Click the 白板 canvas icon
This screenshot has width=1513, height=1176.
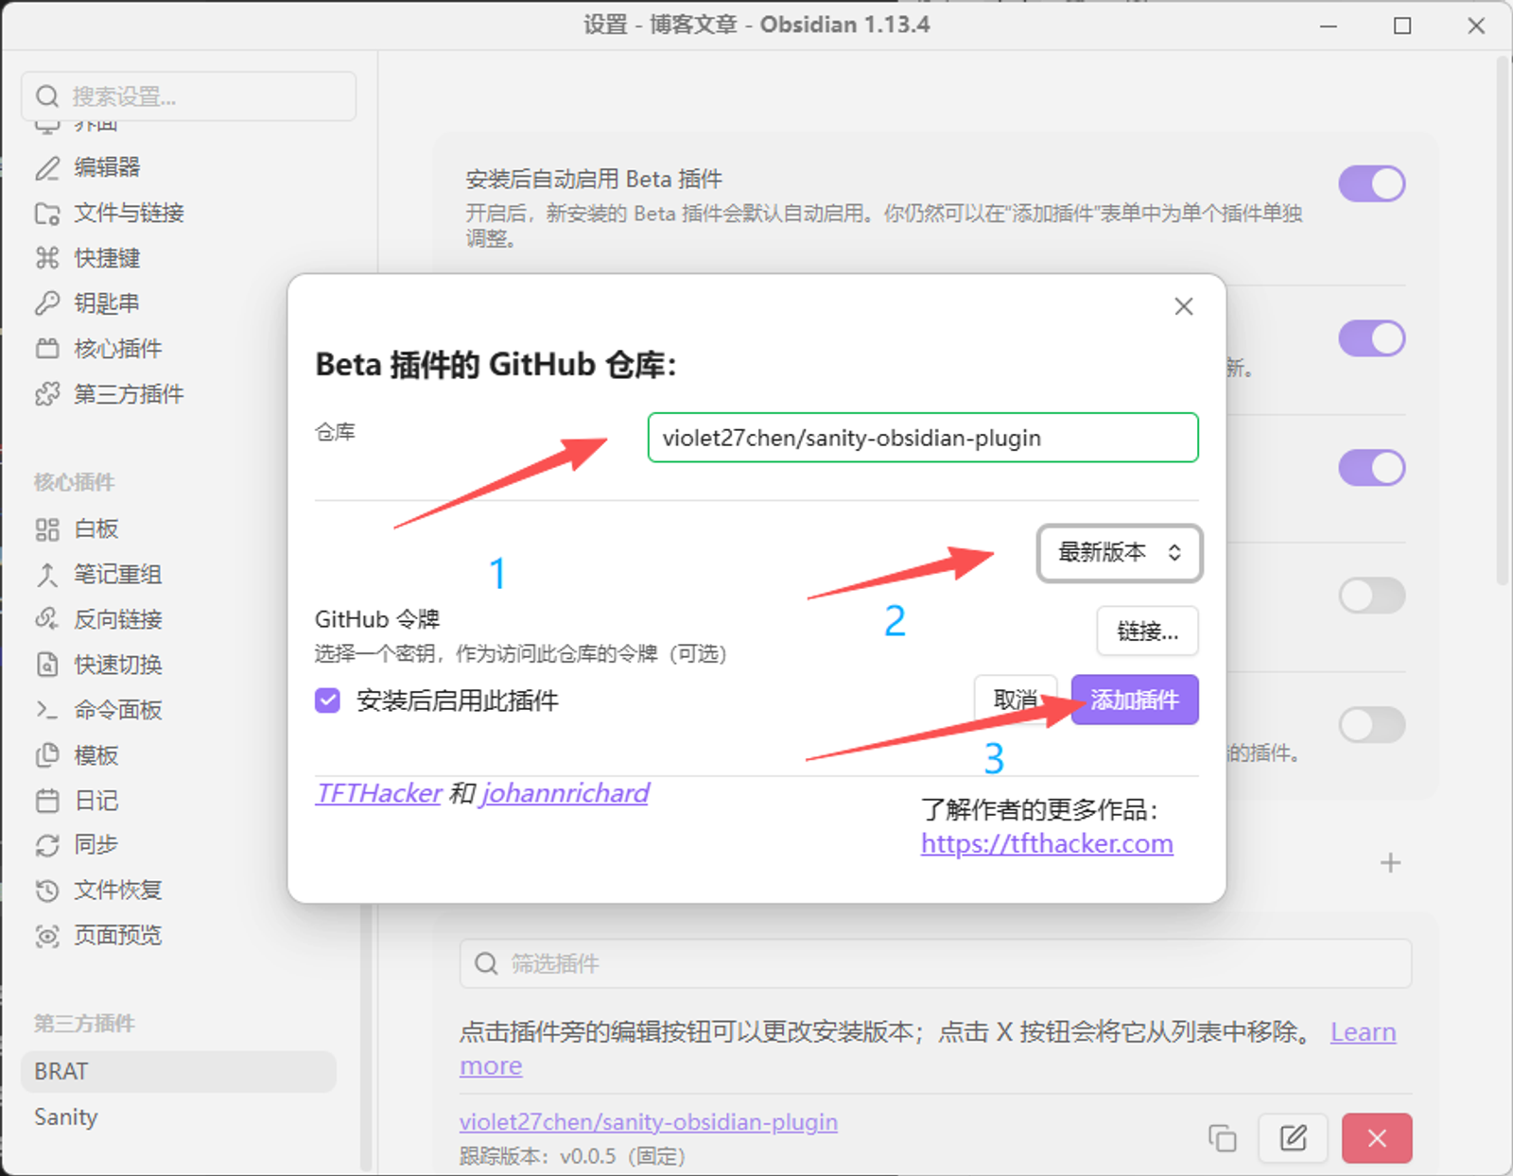pos(47,529)
